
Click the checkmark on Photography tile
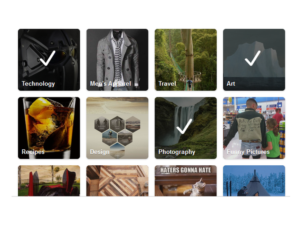tap(184, 126)
